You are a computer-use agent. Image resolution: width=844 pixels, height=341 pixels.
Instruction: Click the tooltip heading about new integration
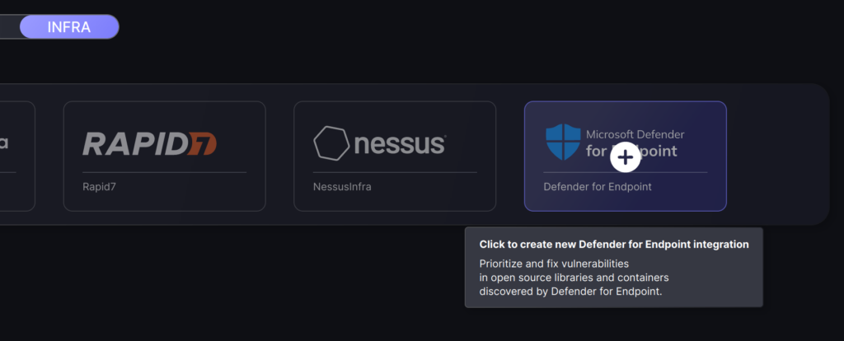[x=614, y=244]
